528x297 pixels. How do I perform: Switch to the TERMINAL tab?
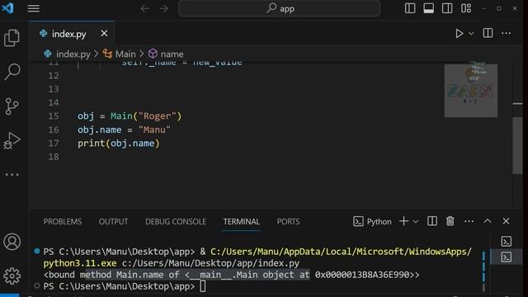[x=242, y=222]
